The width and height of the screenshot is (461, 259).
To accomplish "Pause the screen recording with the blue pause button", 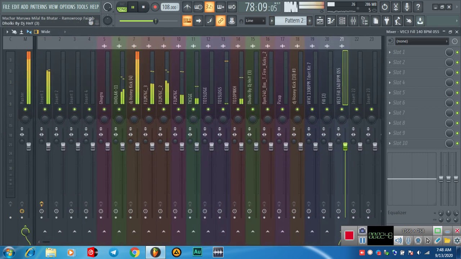I will 362,241.
